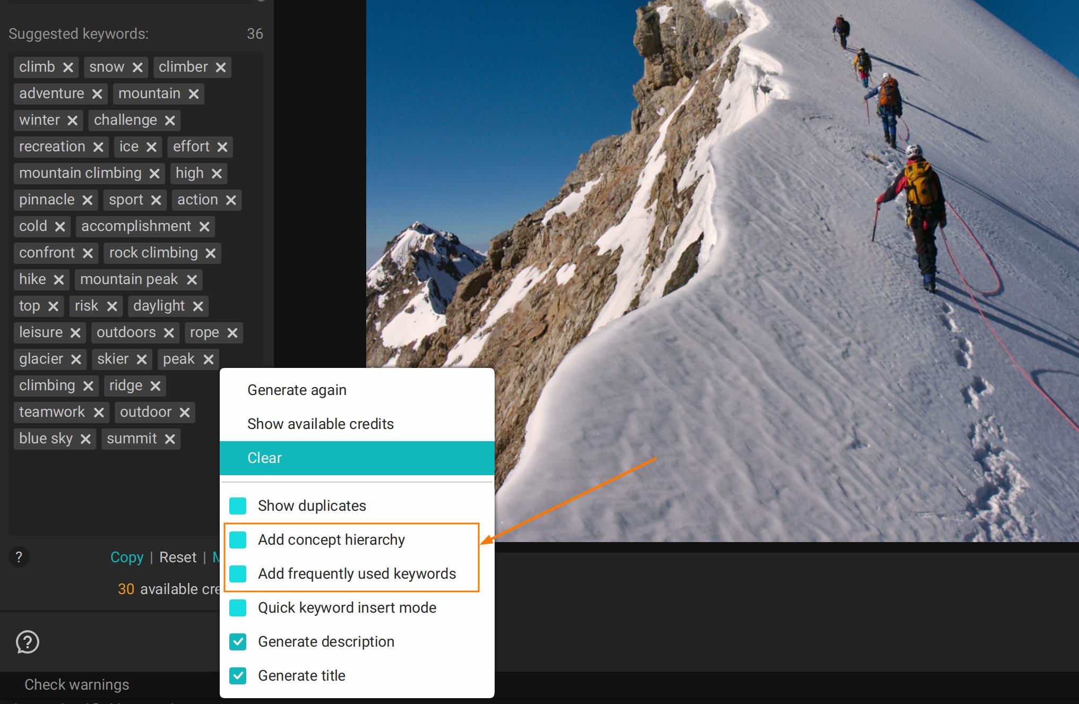1079x704 pixels.
Task: Remove the 'rope' keyword tag
Action: [x=232, y=333]
